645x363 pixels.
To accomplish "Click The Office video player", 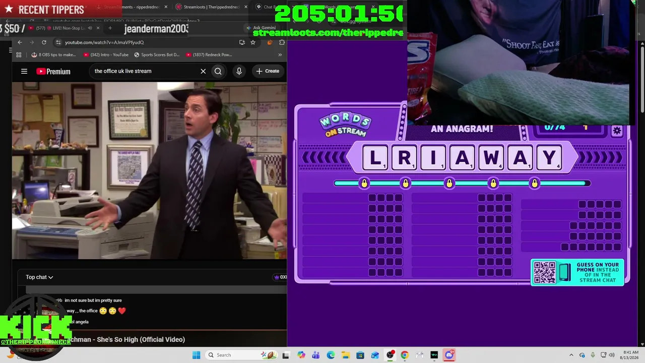I will pos(149,170).
